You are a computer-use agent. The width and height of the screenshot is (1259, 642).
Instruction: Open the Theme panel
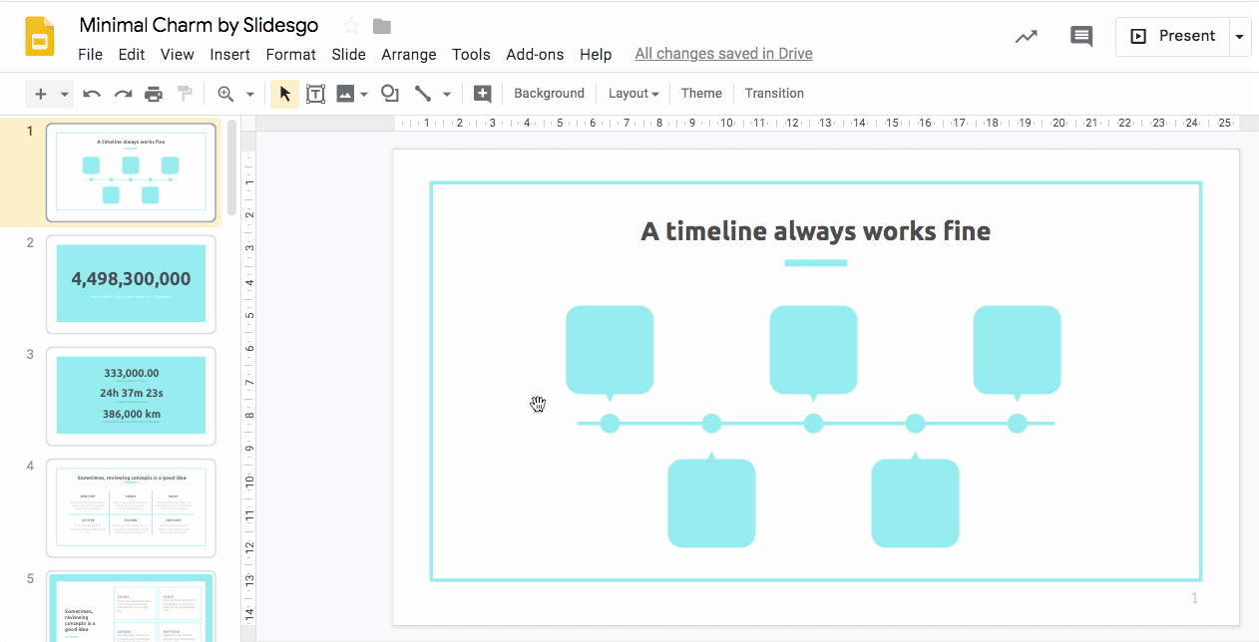point(701,94)
